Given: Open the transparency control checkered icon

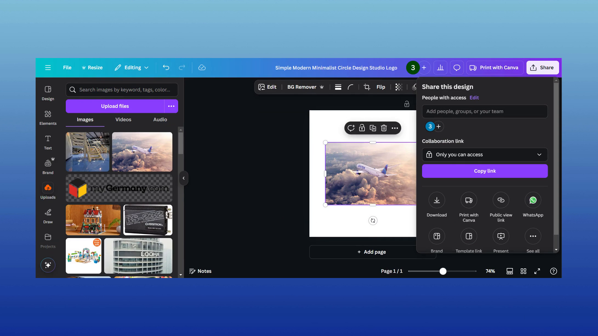Looking at the screenshot, I should click(x=399, y=87).
